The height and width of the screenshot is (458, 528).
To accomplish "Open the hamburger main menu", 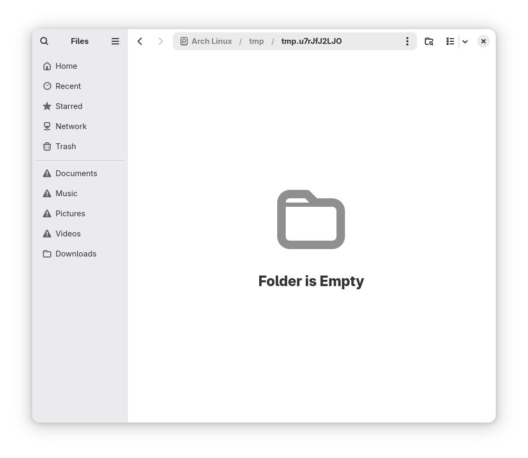I will pos(115,41).
